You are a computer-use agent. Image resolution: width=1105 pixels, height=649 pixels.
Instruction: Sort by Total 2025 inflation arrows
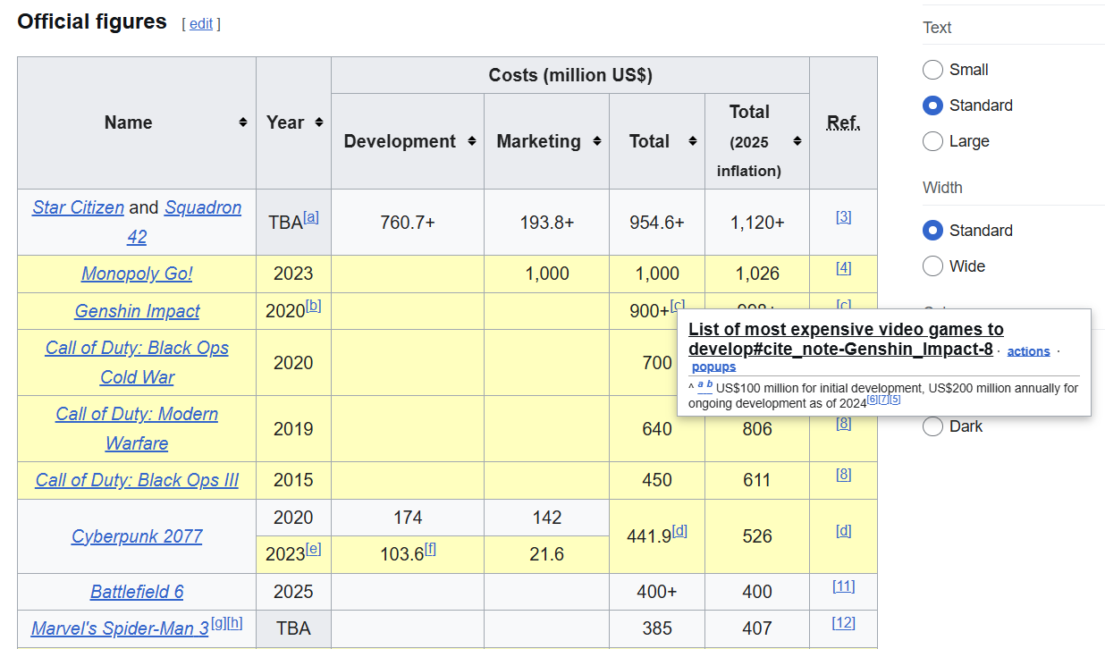click(x=797, y=141)
